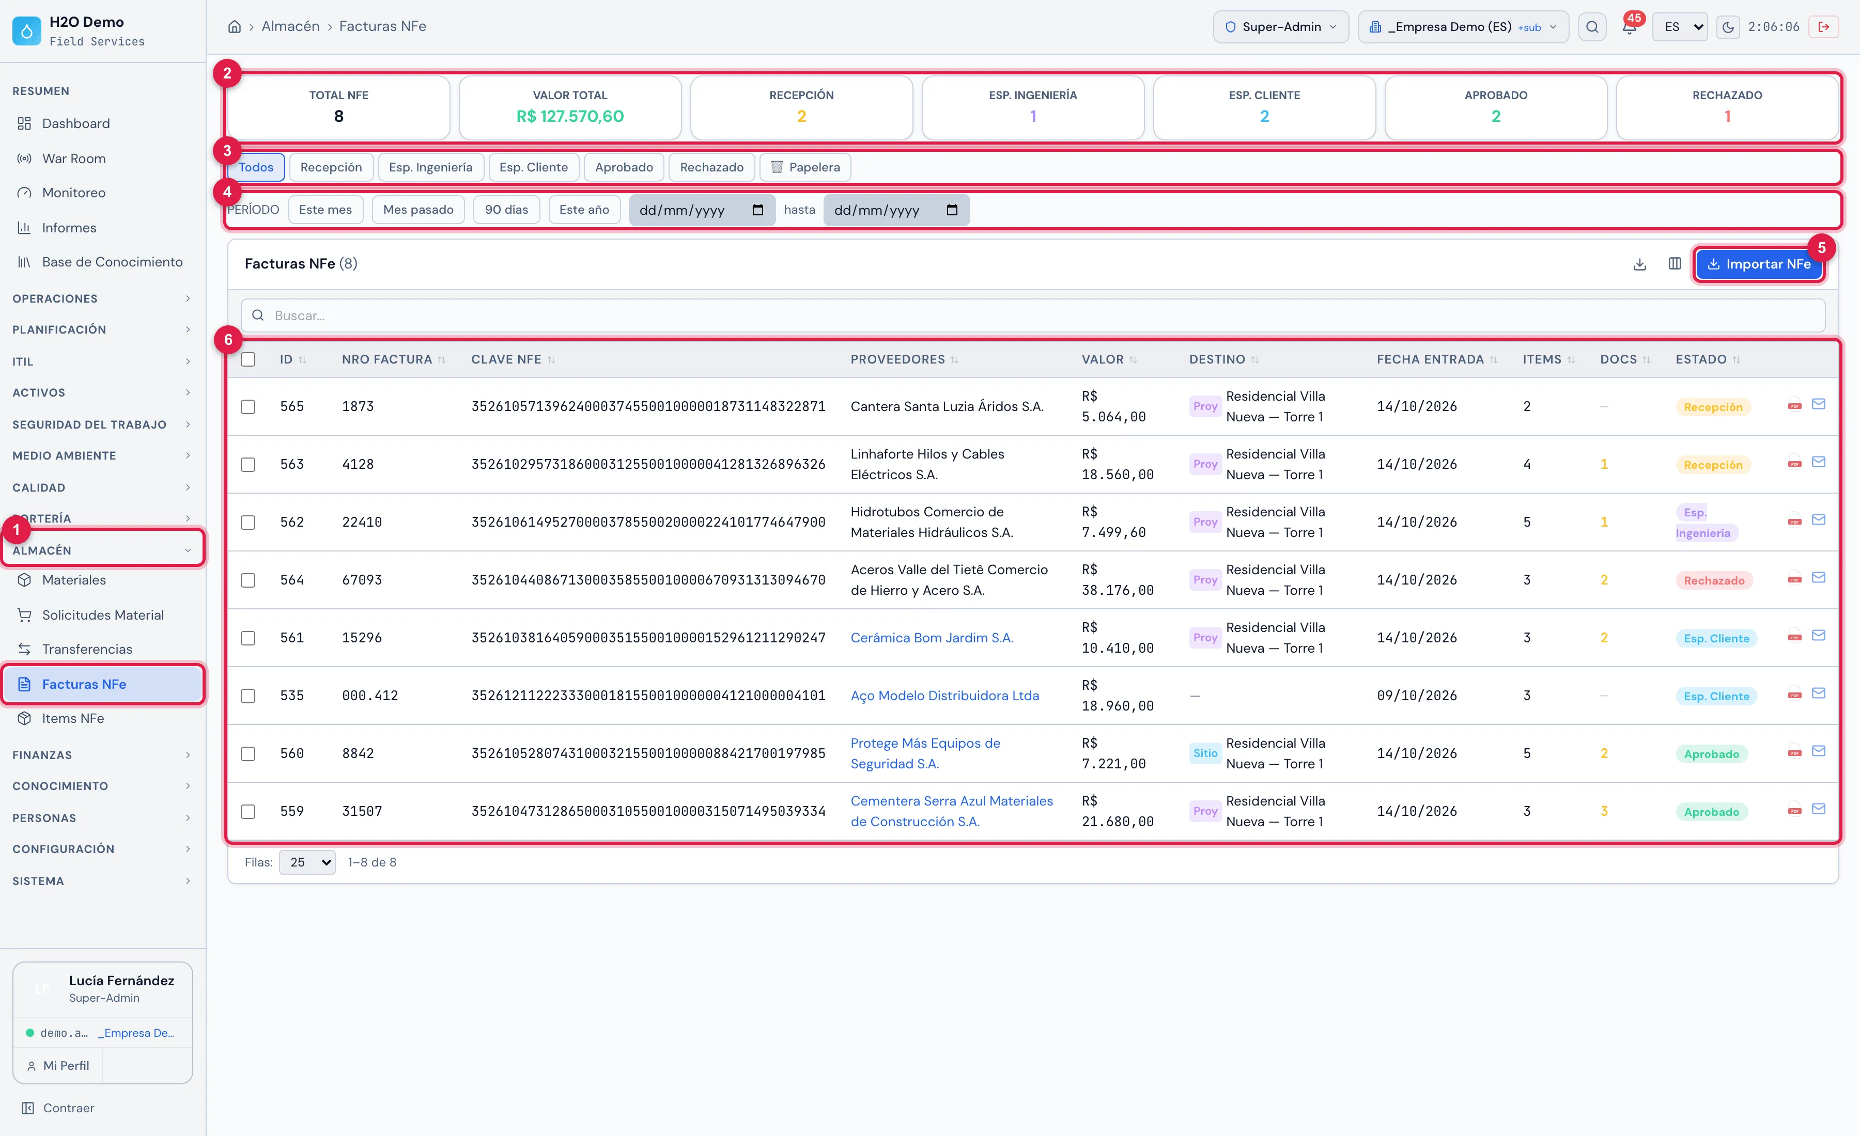Collapse the ALMACÉN sidebar section
The image size is (1860, 1136).
(102, 550)
